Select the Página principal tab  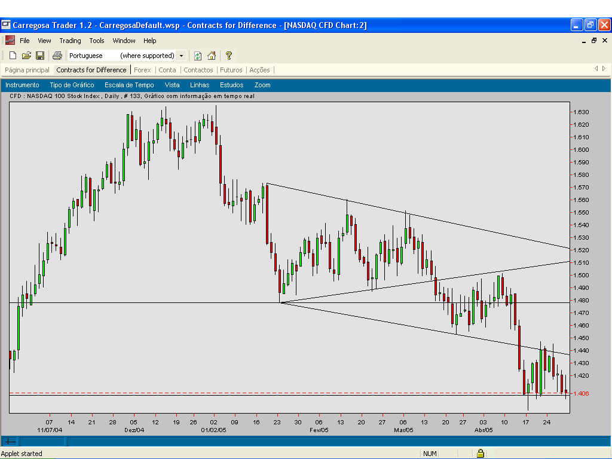pyautogui.click(x=27, y=70)
